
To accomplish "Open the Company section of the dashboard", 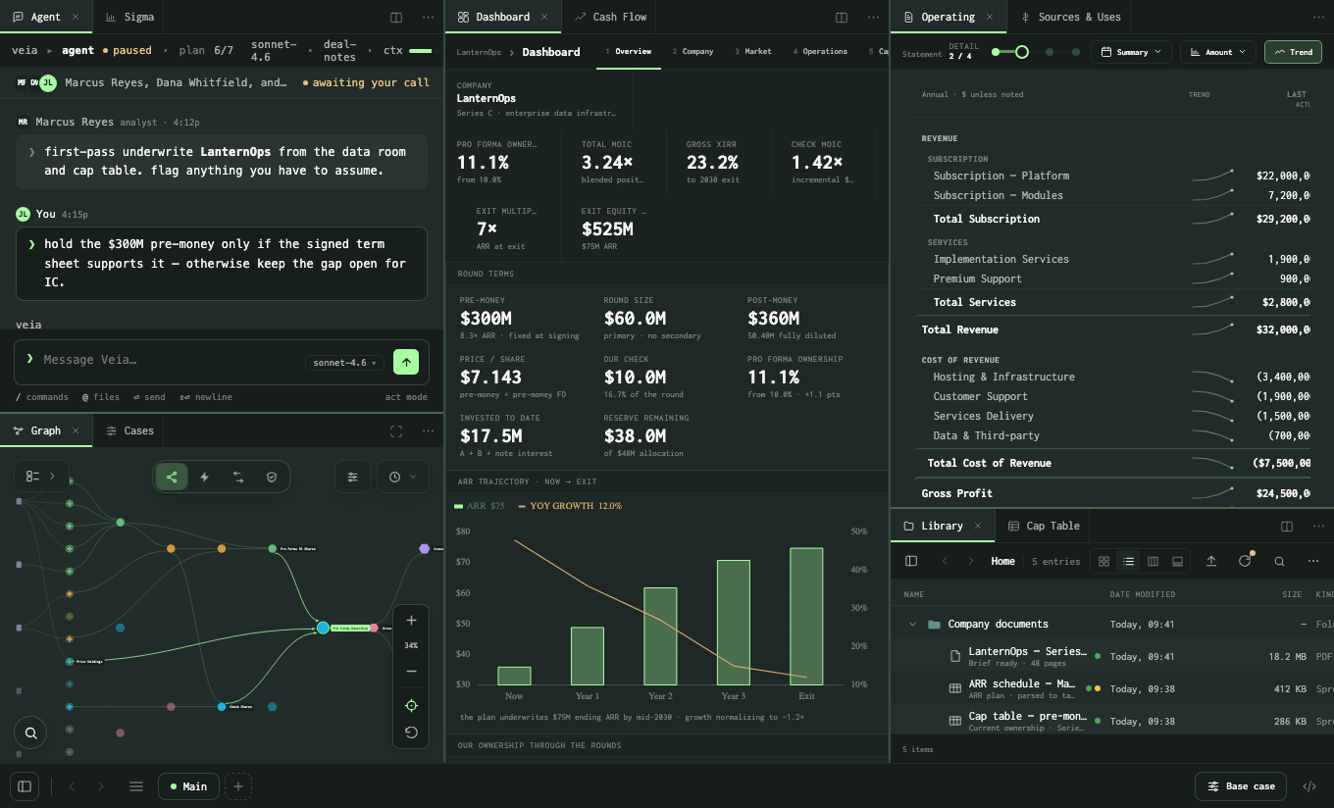I will click(x=693, y=51).
